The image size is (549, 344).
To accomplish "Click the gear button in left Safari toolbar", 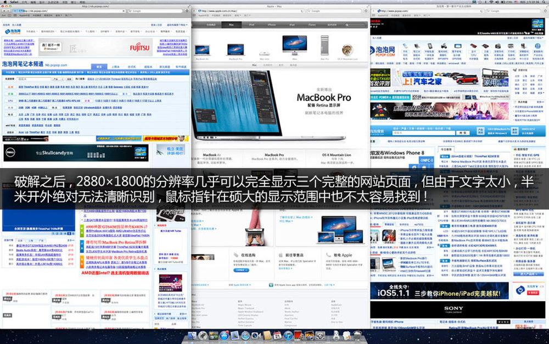I will point(187,11).
